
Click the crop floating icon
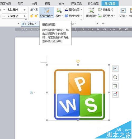point(115,86)
